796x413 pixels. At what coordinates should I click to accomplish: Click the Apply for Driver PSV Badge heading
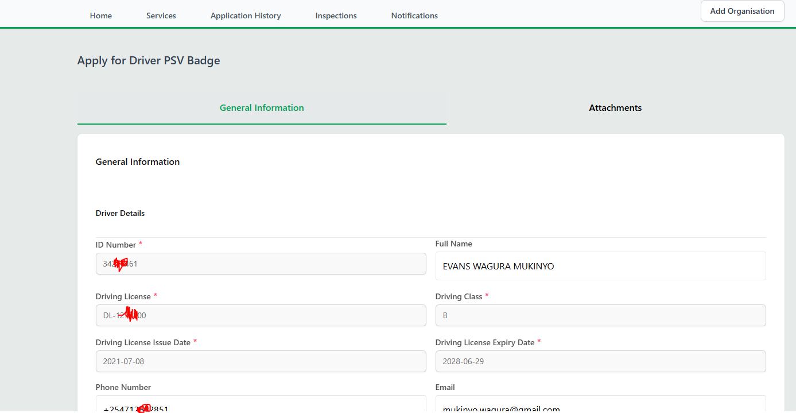pos(149,60)
